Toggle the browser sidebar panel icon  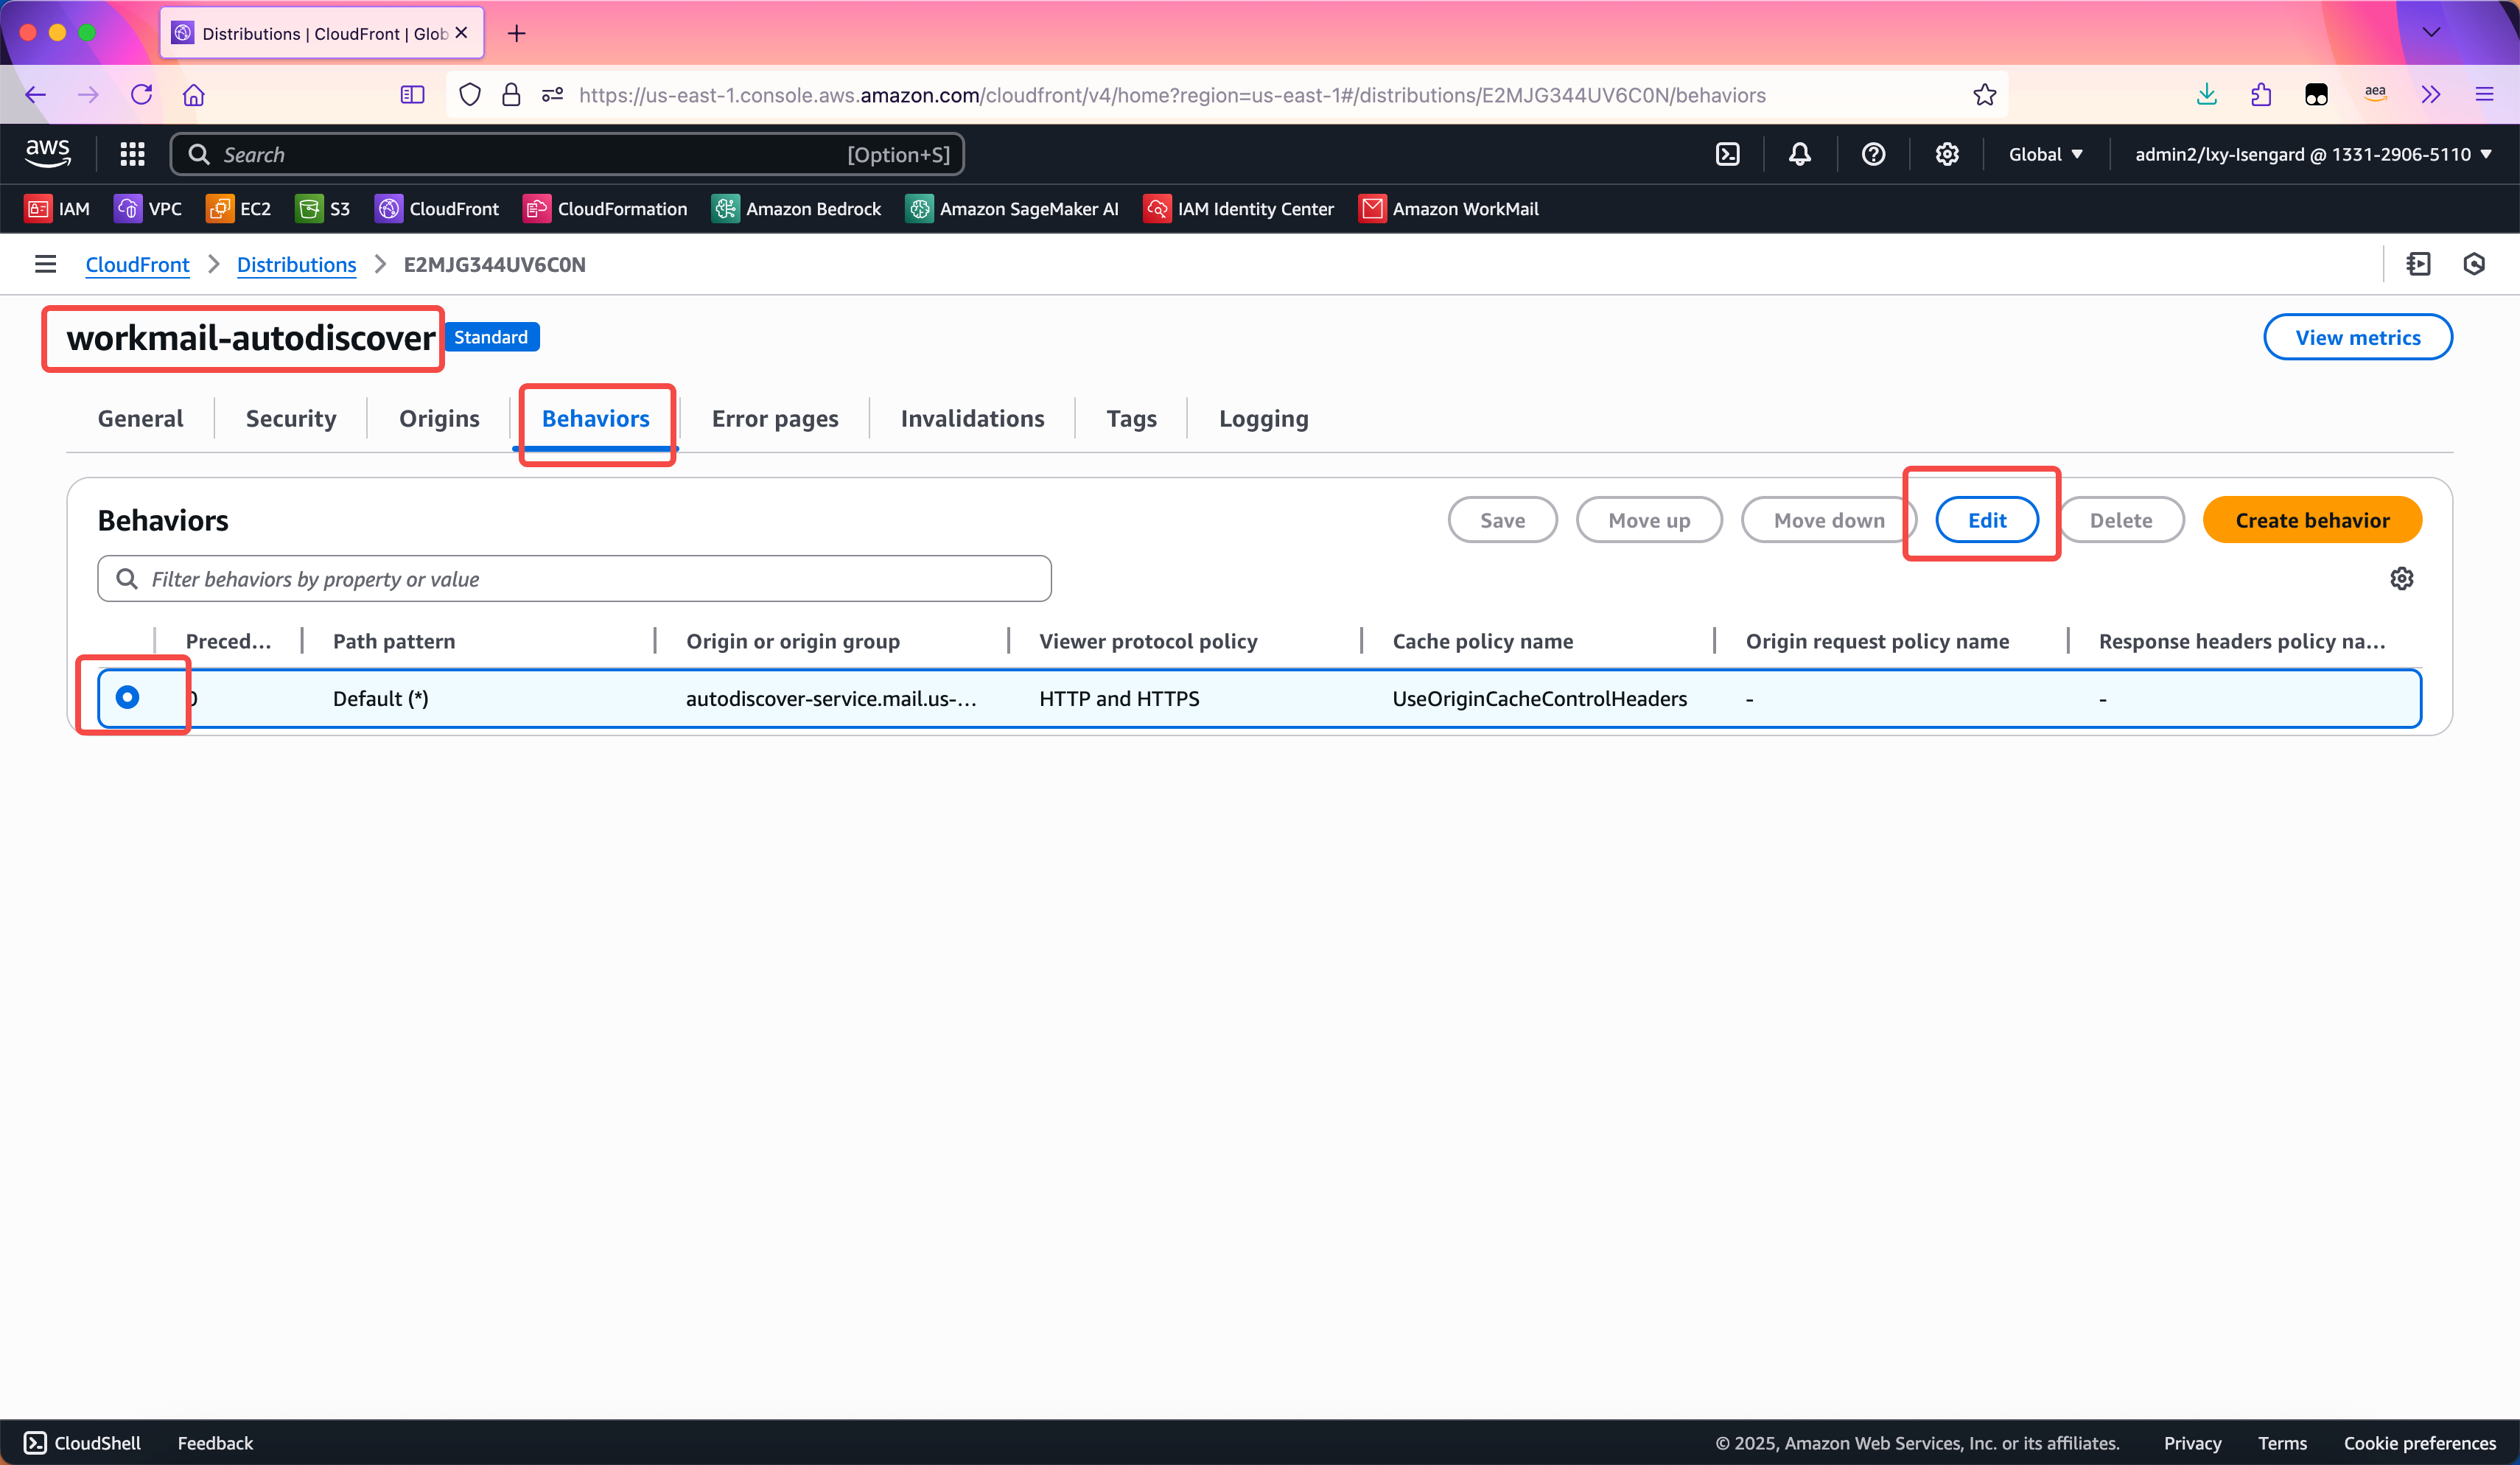coord(412,94)
